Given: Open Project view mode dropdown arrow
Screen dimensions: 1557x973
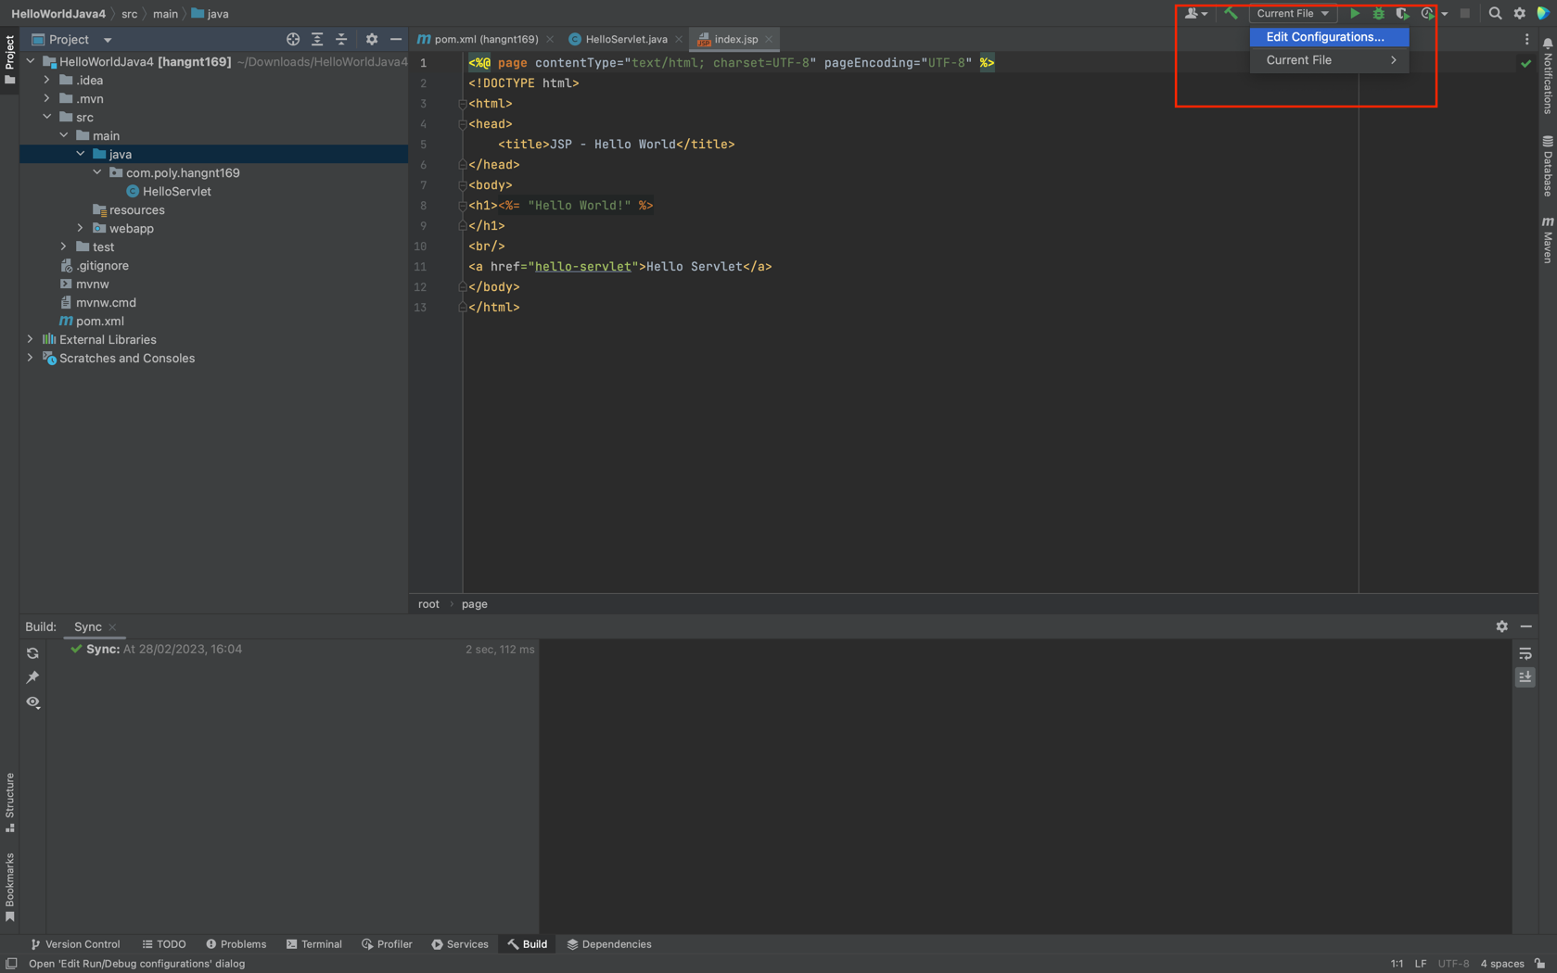Looking at the screenshot, I should [108, 40].
